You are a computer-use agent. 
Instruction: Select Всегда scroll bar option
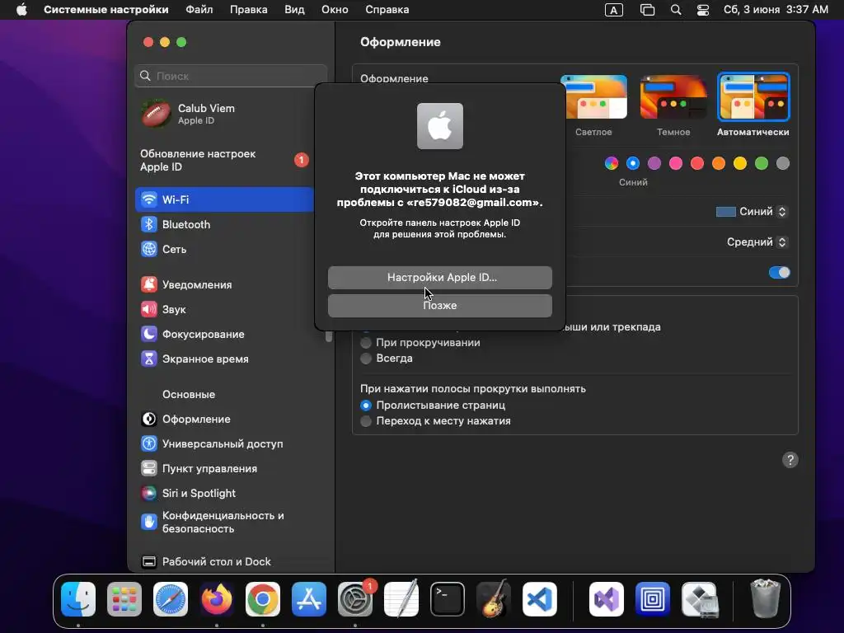pyautogui.click(x=366, y=359)
